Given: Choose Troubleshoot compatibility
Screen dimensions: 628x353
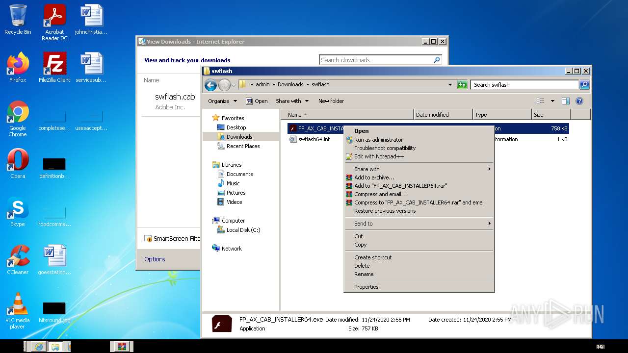Looking at the screenshot, I should pos(419,148).
